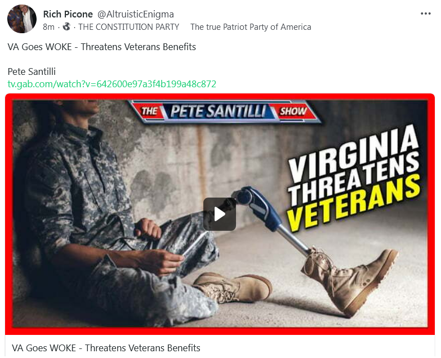The width and height of the screenshot is (441, 358).
Task: Open the three-dot post options menu
Action: tap(426, 14)
